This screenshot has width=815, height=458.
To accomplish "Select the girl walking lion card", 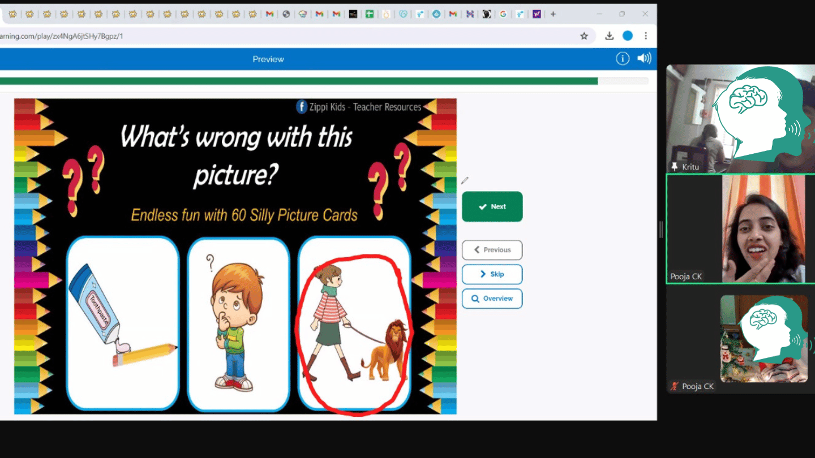I will (354, 323).
